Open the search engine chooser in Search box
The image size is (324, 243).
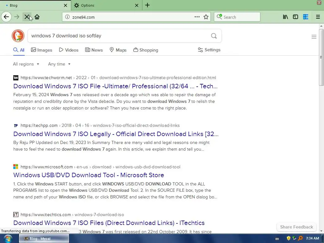(219, 17)
